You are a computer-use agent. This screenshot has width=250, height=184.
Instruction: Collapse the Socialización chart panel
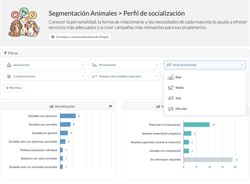[x=110, y=106]
